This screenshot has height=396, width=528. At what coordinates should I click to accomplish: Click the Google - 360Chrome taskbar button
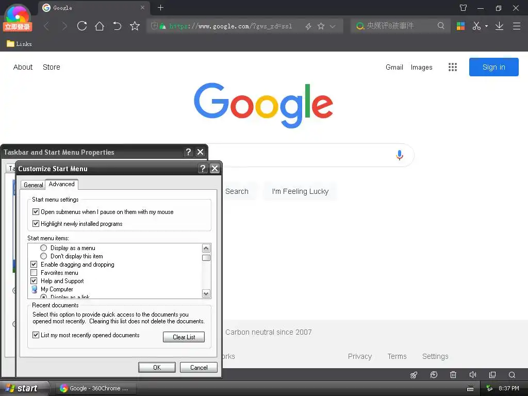(95, 388)
